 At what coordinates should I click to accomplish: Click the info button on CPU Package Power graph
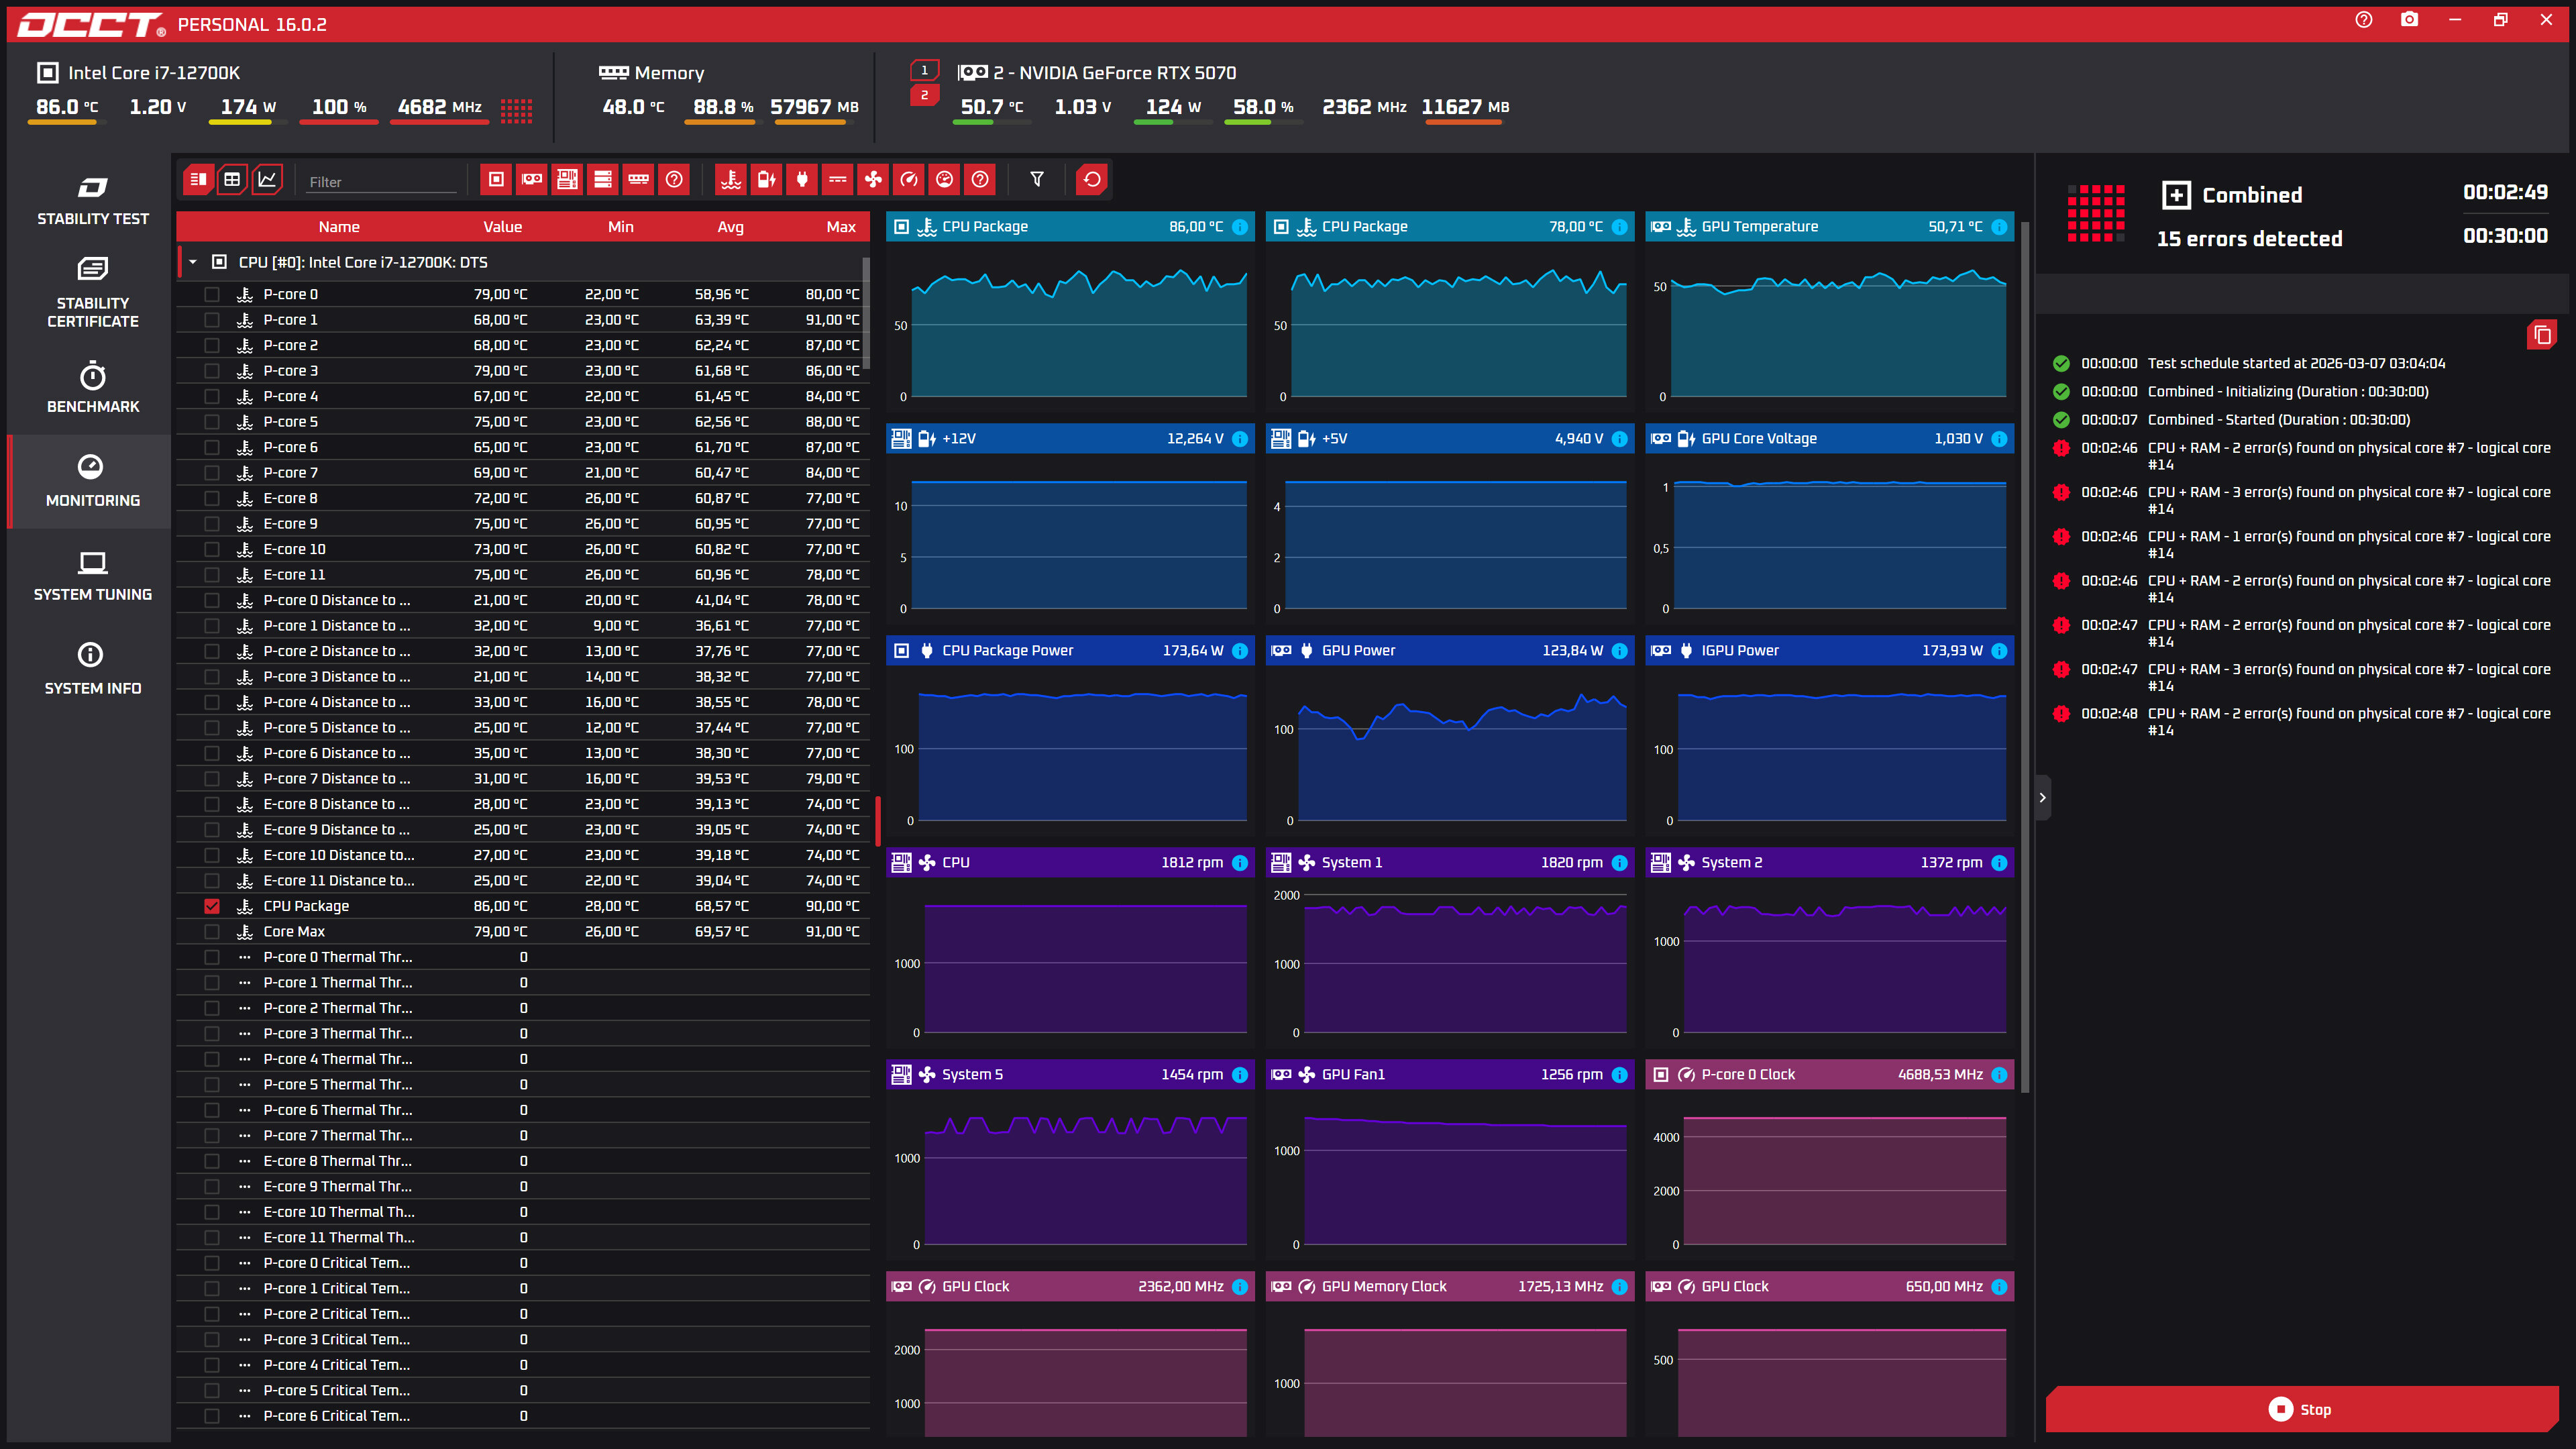tap(1240, 651)
